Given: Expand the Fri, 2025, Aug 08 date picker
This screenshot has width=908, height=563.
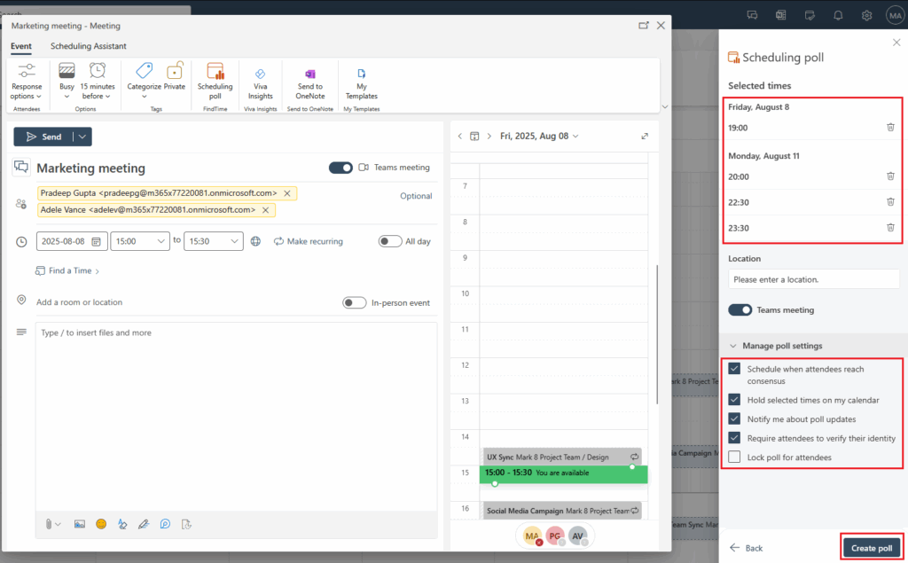Looking at the screenshot, I should pos(538,136).
